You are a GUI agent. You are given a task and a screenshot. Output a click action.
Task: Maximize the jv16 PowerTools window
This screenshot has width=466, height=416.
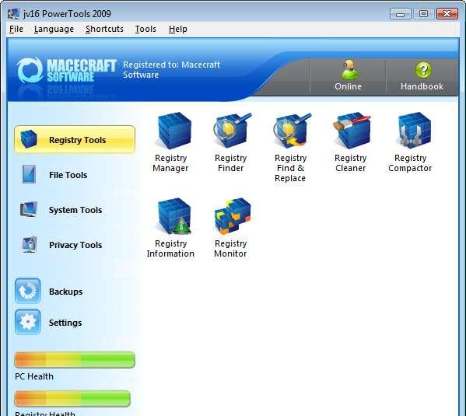(423, 14)
